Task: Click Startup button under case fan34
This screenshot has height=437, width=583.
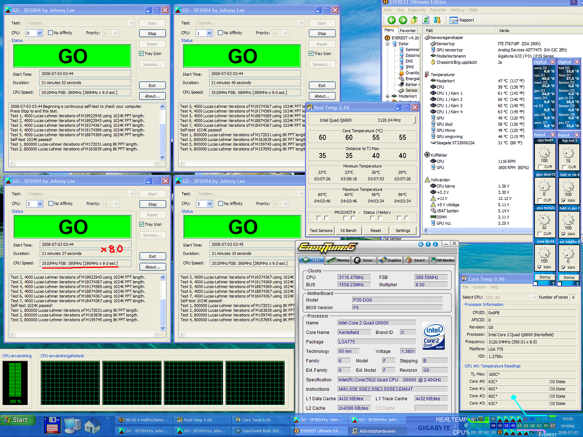Action: [545, 277]
